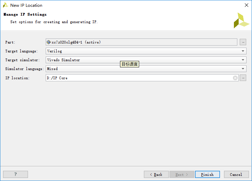Click the IP location browse ellipsis button
The height and width of the screenshot is (181, 252).
243,78
